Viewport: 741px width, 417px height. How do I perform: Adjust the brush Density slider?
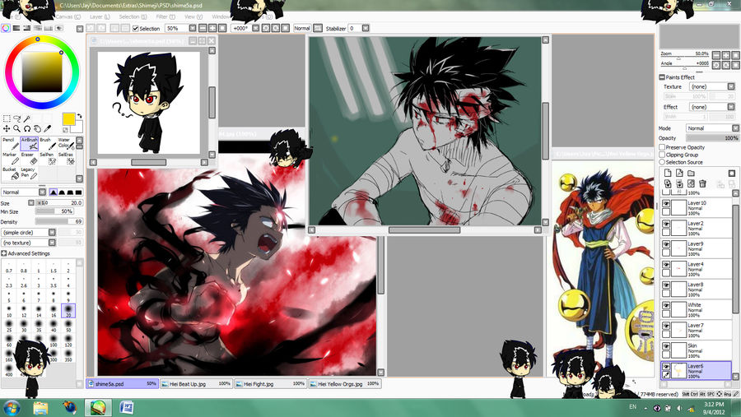(58, 221)
